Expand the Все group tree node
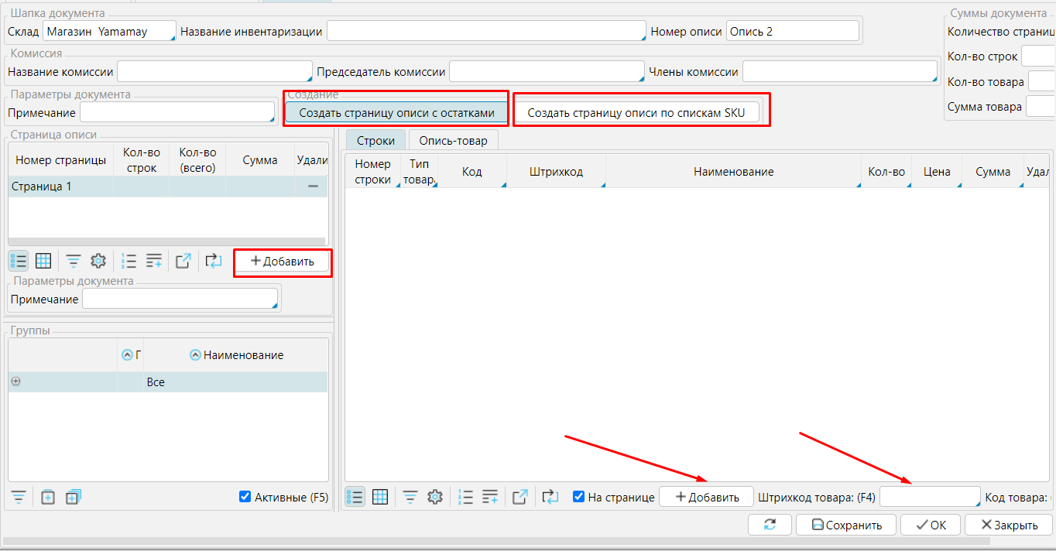Image resolution: width=1056 pixels, height=551 pixels. click(x=15, y=382)
